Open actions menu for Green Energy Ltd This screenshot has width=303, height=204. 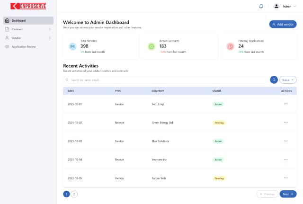[285, 122]
